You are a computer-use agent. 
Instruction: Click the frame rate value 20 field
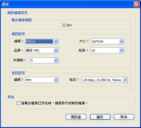(105, 50)
